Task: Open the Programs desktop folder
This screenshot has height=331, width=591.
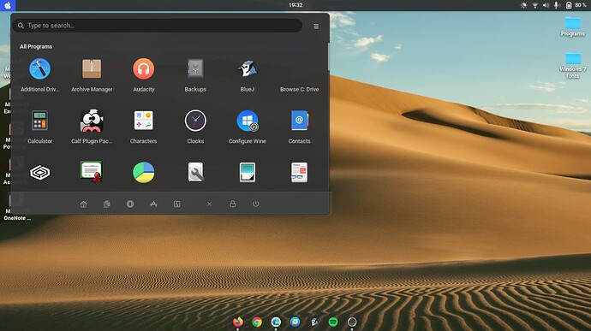Action: point(572,27)
